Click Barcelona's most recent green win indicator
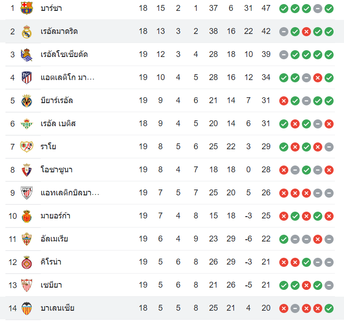Image resolution: width=344 pixels, height=322 pixels. (x=329, y=8)
